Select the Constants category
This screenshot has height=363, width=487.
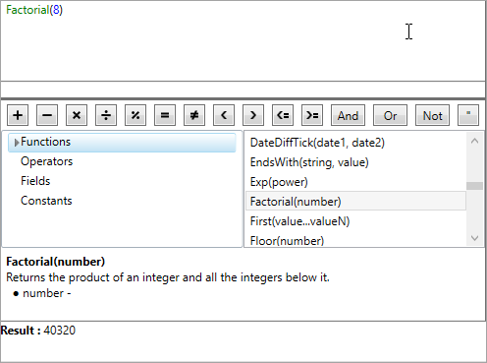pos(46,201)
